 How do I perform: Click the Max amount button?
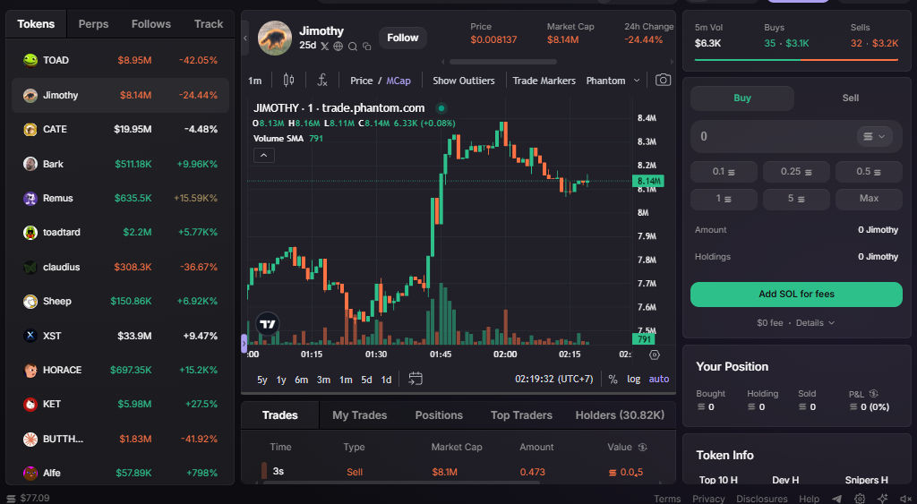(869, 199)
